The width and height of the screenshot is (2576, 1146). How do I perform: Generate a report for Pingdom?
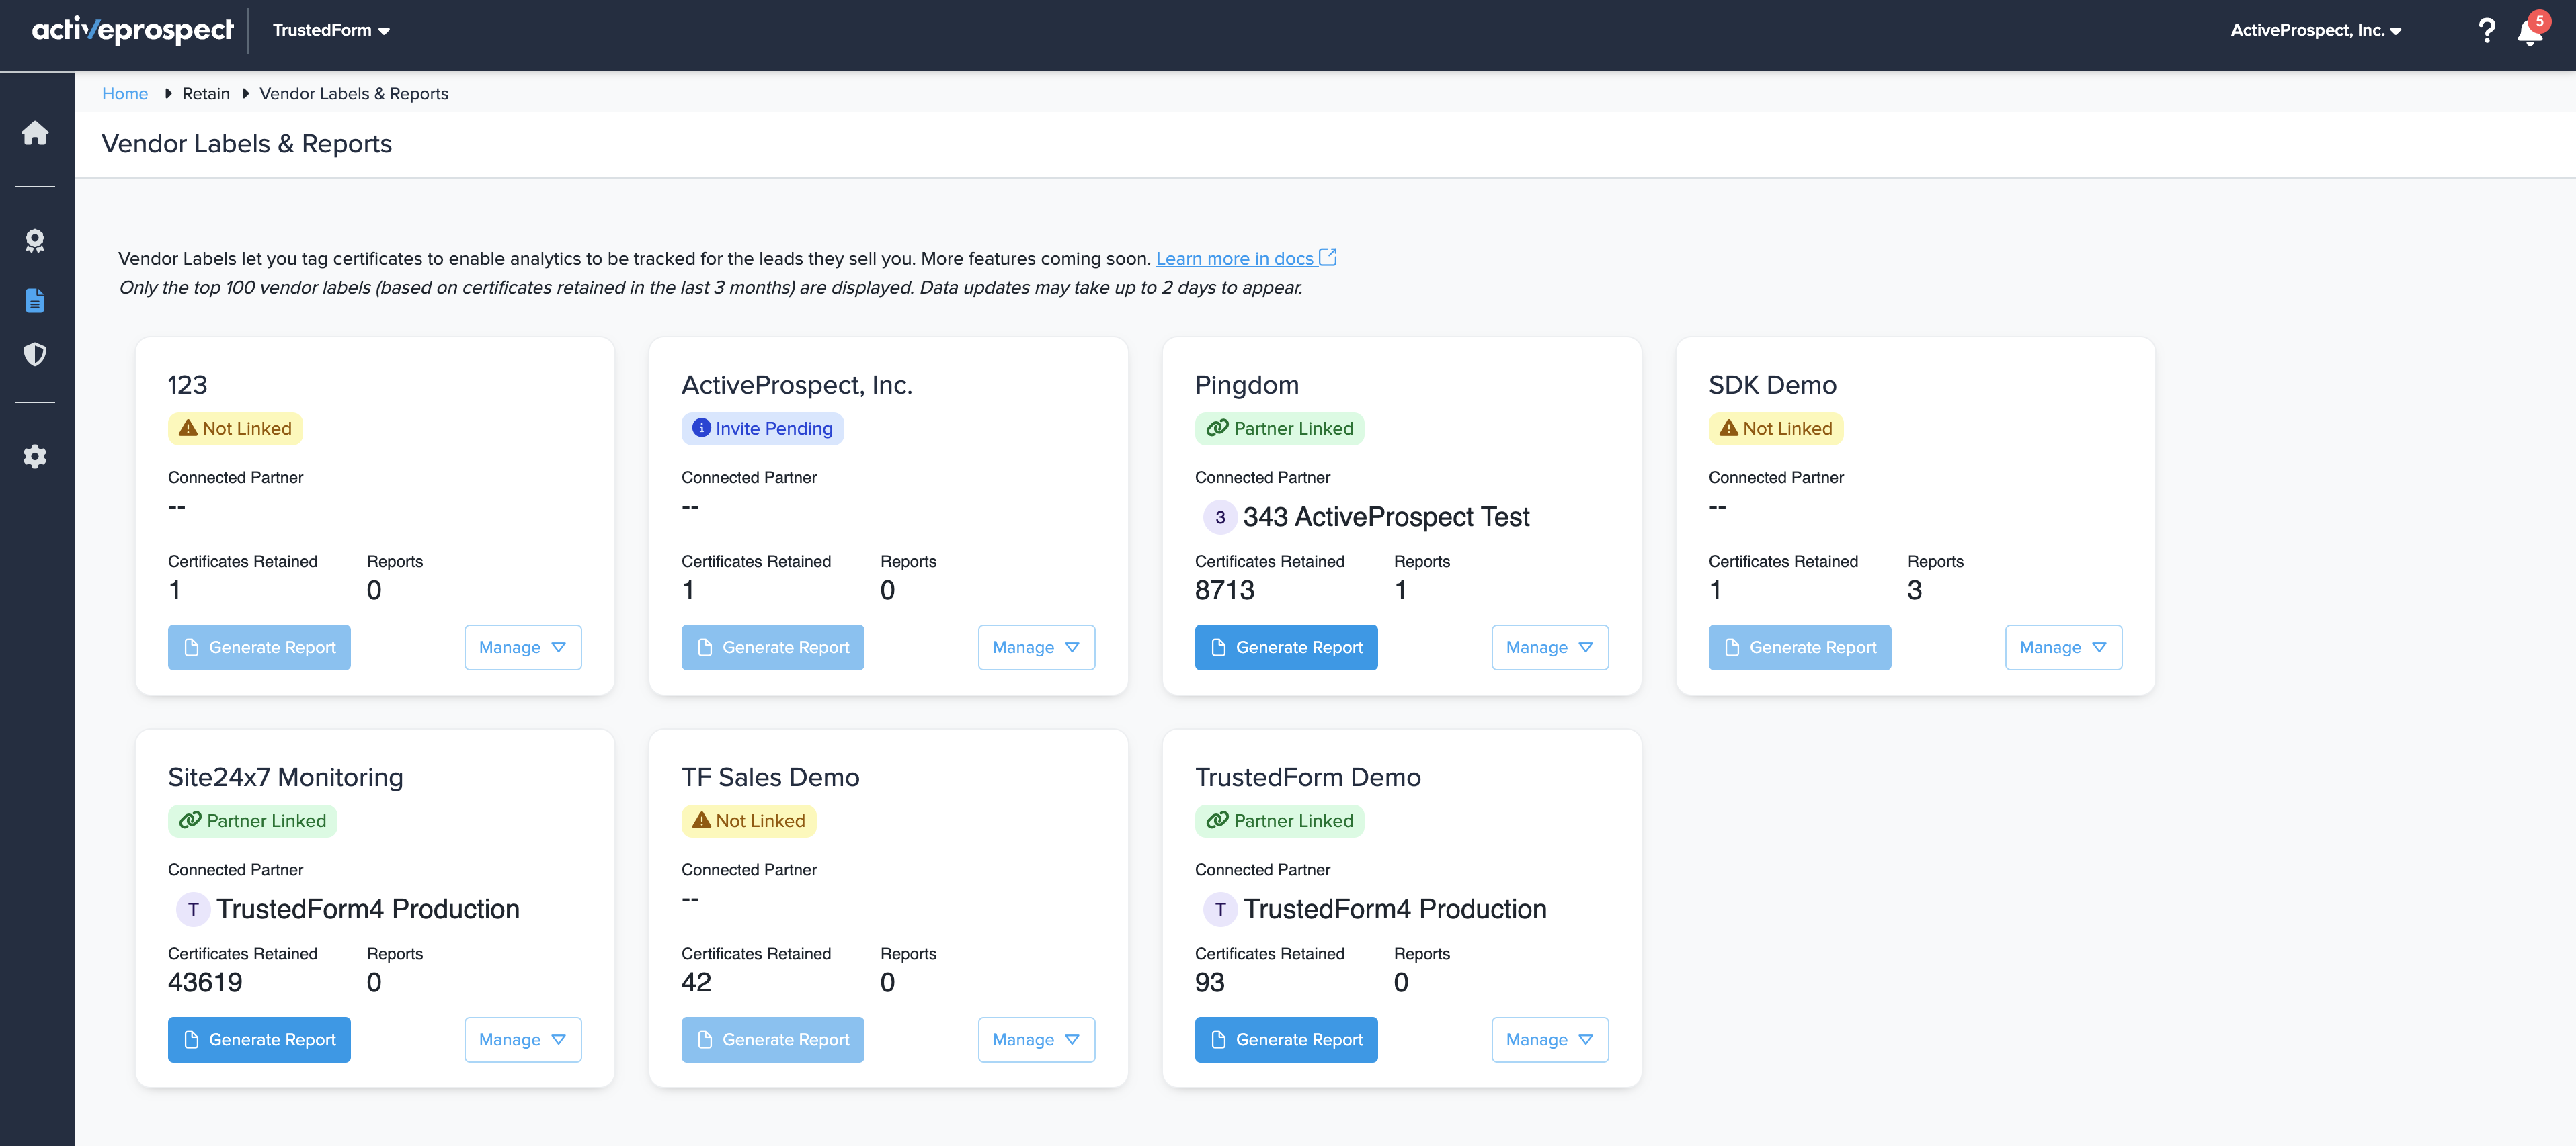point(1286,648)
